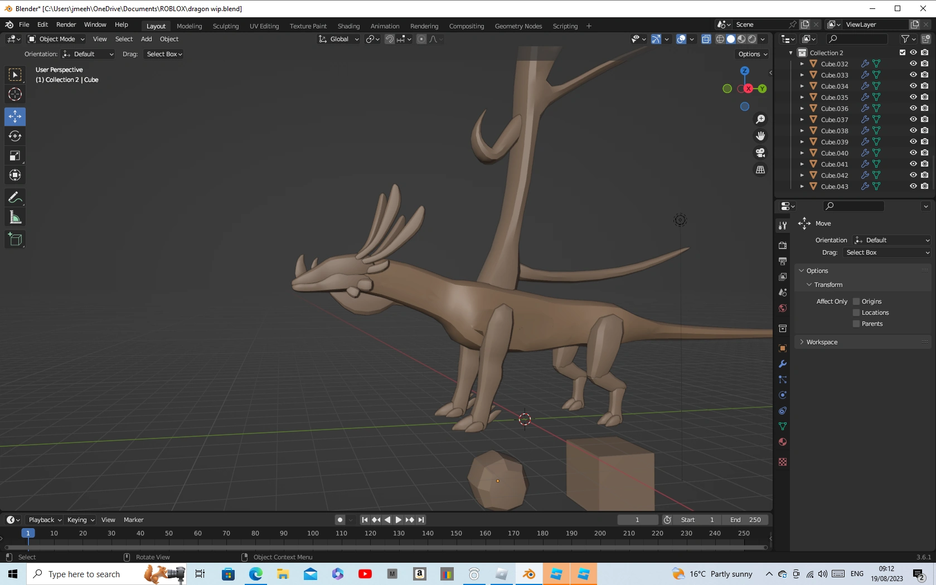Select the 3D Cursor tool

coord(15,94)
